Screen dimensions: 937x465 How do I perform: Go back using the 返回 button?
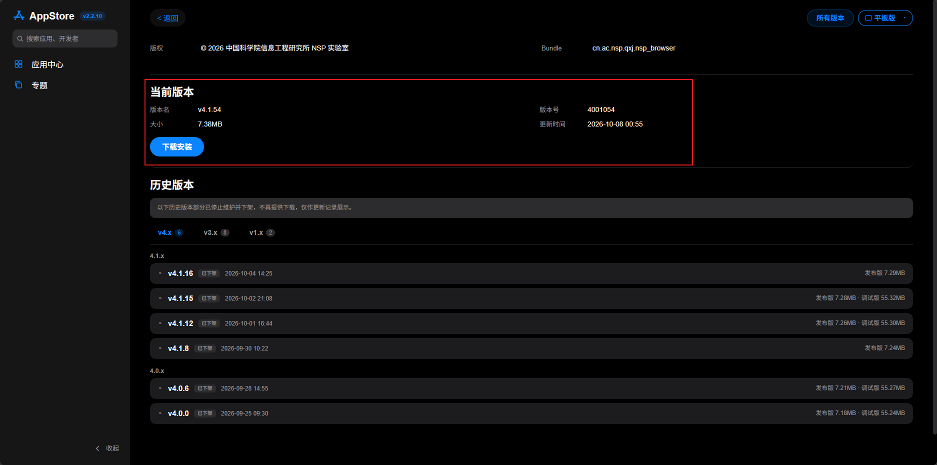tap(167, 18)
